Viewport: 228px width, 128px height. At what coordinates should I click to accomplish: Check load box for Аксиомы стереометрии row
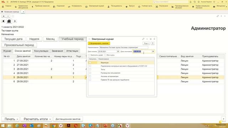pyautogui.click(x=90, y=76)
